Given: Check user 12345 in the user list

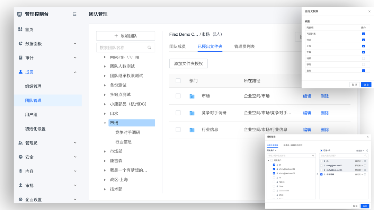Looking at the screenshot, I should [x=274, y=182].
